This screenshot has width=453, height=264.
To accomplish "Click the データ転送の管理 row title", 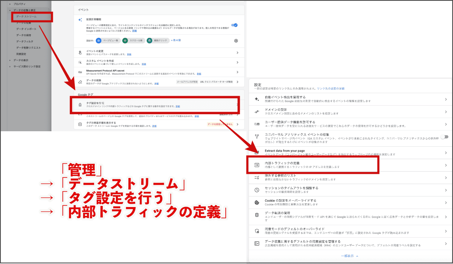I will point(278,213).
